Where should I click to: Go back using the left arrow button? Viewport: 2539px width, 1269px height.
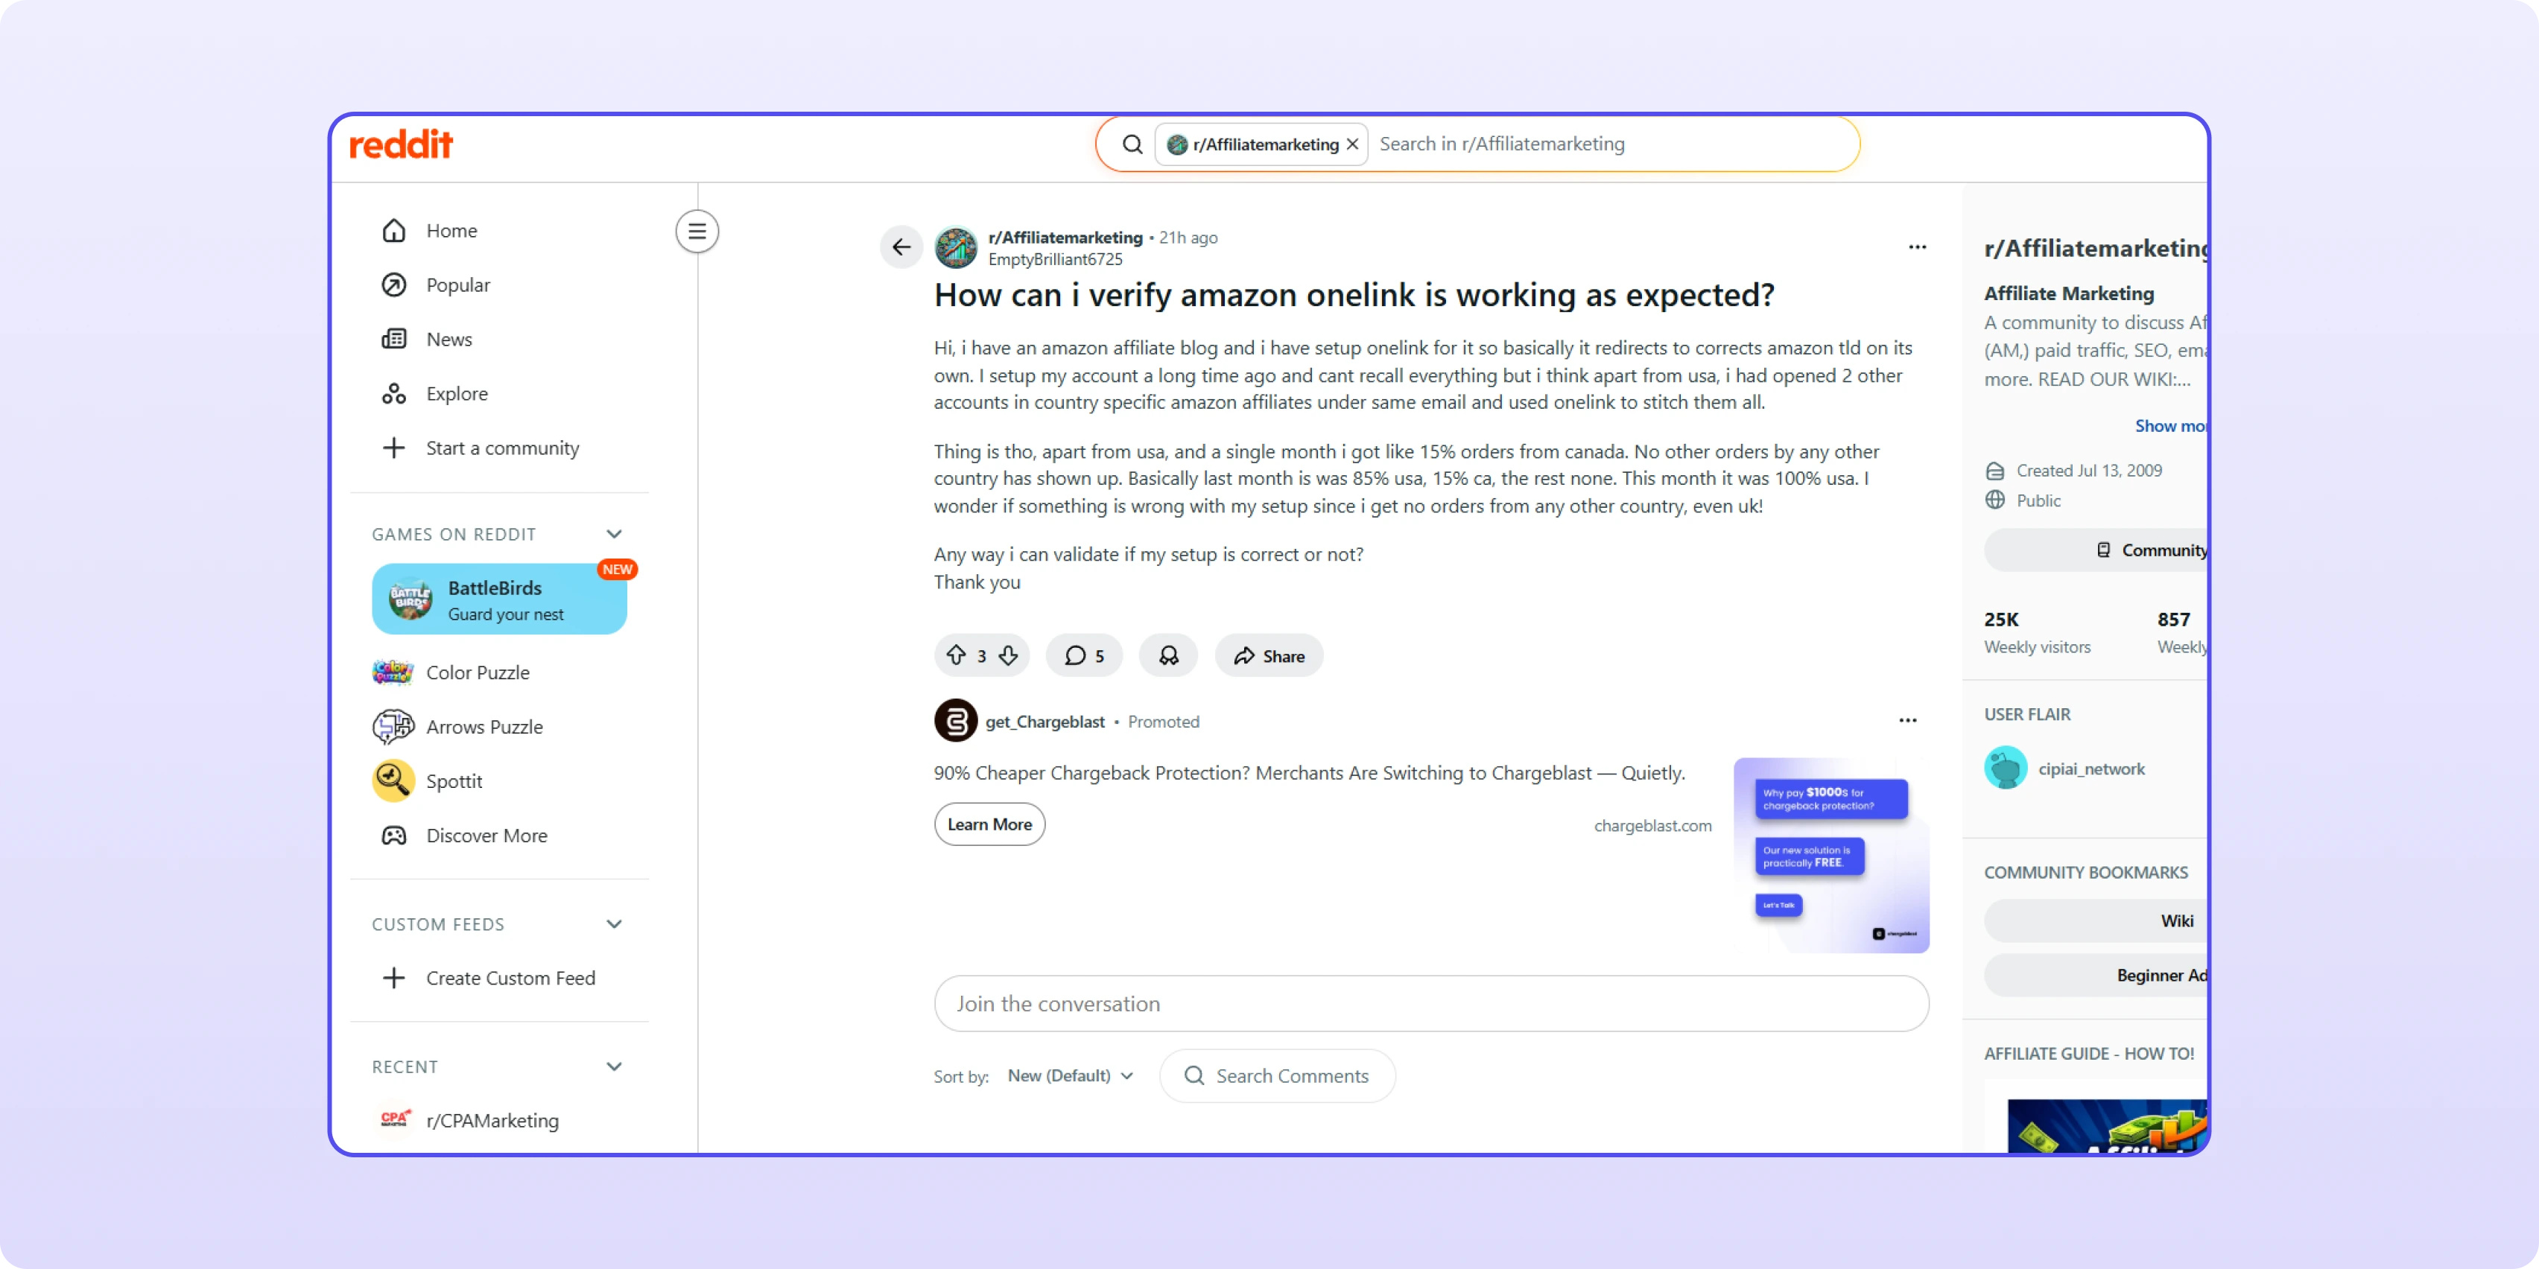pyautogui.click(x=901, y=247)
